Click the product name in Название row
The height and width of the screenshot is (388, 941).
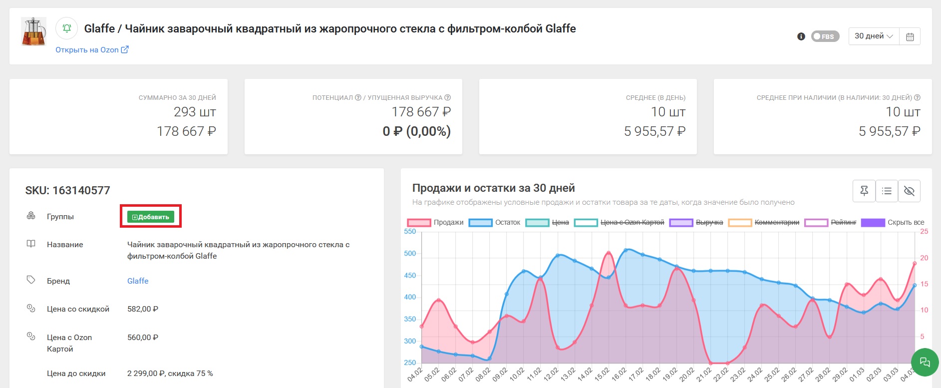click(x=239, y=250)
